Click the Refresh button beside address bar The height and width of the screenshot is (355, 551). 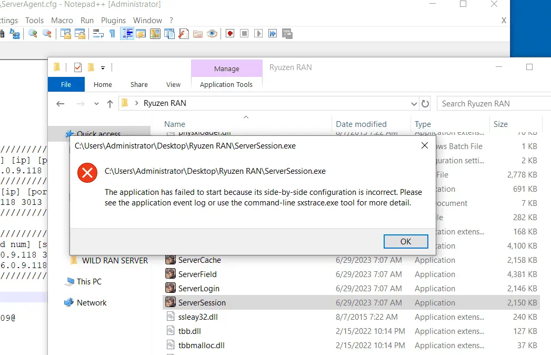click(x=425, y=103)
